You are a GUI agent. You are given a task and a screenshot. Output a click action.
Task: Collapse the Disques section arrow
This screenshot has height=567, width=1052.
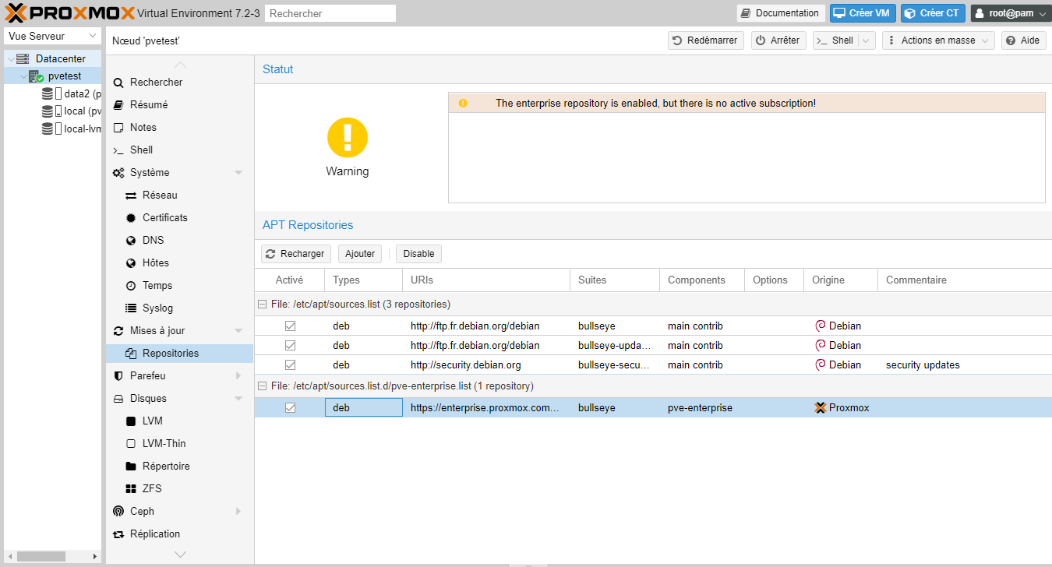tap(238, 399)
